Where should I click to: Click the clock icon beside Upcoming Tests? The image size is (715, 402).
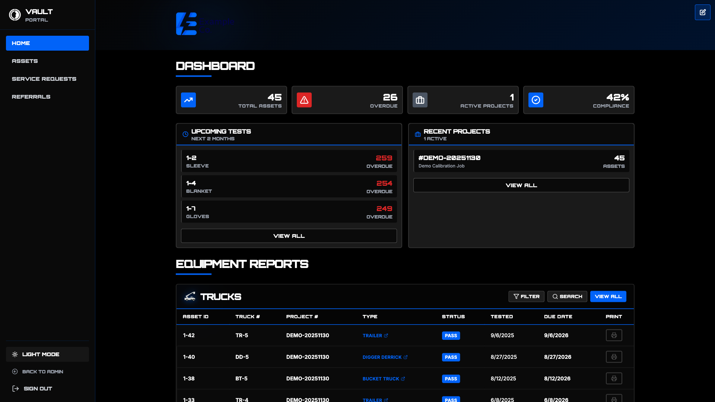tap(185, 134)
